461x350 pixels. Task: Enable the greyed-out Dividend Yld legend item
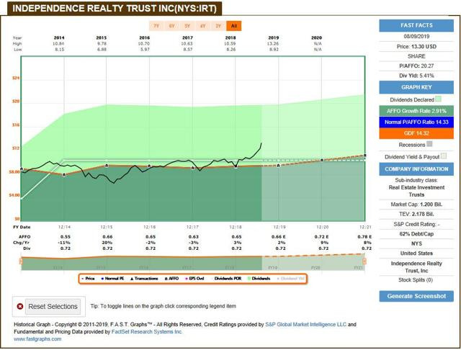(291, 279)
